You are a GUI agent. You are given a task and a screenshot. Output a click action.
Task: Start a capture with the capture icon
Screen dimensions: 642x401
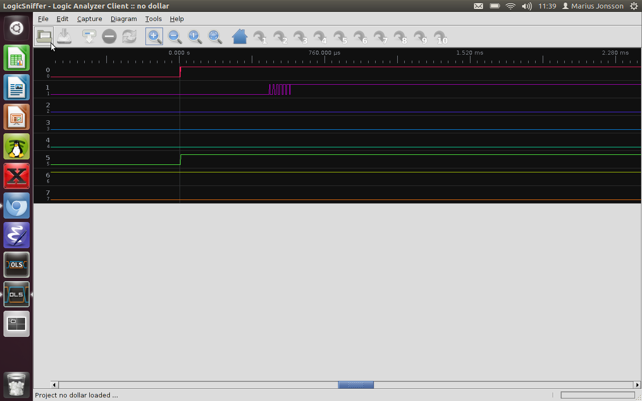coord(89,37)
